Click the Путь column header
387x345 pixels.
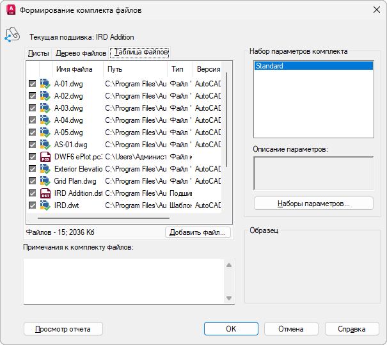(134, 69)
